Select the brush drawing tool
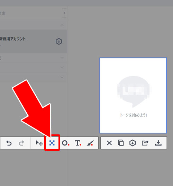The image size is (173, 186). tap(90, 143)
